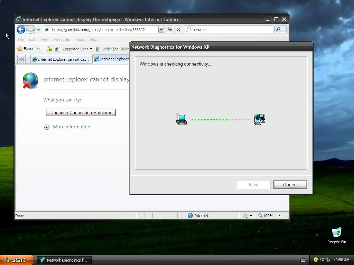
Task: Open the File menu
Action: click(x=21, y=39)
